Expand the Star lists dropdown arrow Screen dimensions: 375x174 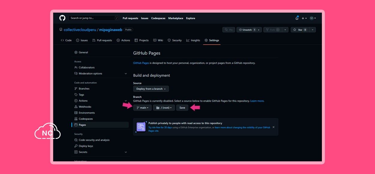pyautogui.click(x=313, y=30)
